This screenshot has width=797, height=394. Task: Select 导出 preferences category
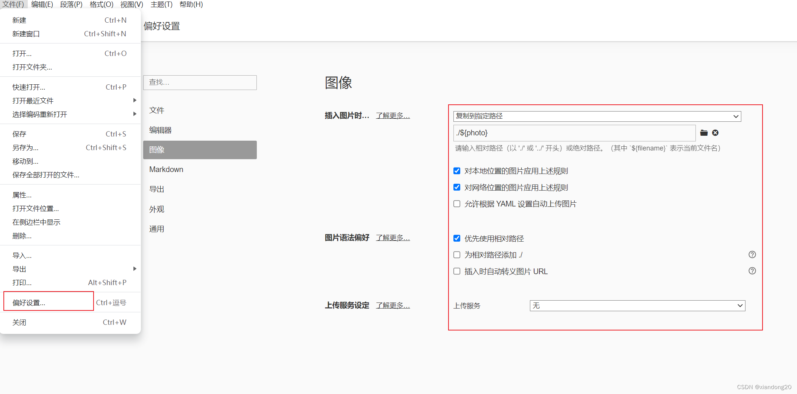[200, 189]
